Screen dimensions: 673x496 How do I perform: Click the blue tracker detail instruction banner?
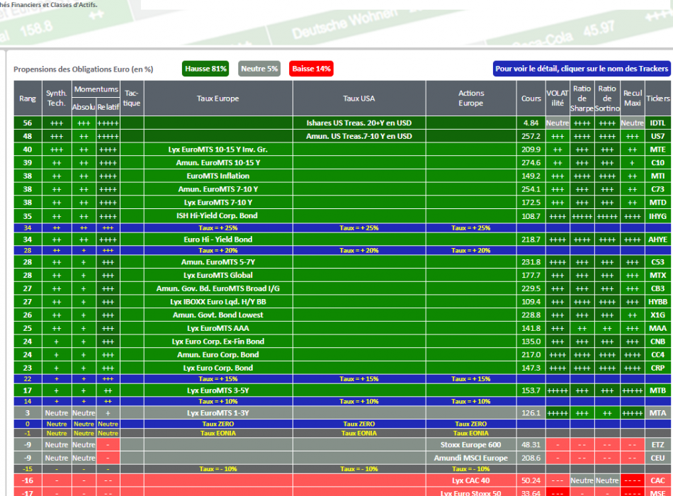tap(582, 69)
